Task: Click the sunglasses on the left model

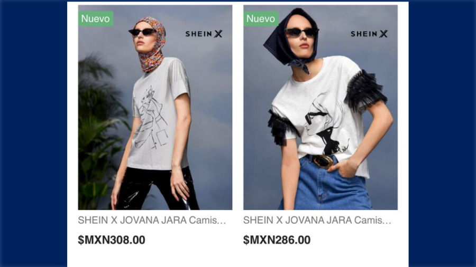Action: (x=142, y=32)
